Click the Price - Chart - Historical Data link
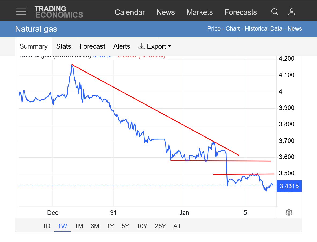 pos(245,29)
